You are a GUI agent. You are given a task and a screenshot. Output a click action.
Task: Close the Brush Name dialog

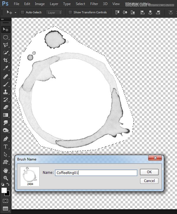click(155, 158)
